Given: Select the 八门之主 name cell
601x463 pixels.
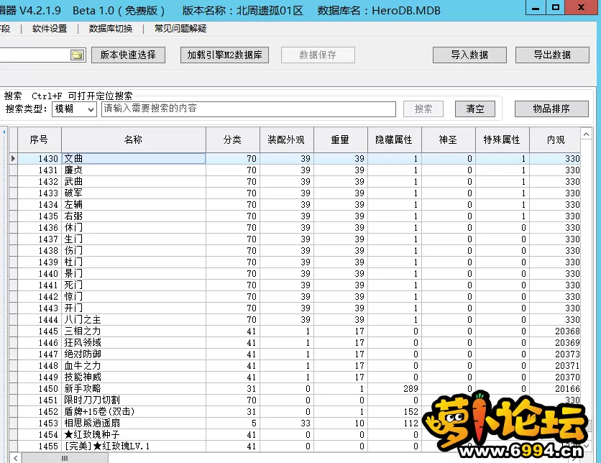Looking at the screenshot, I should pos(134,319).
